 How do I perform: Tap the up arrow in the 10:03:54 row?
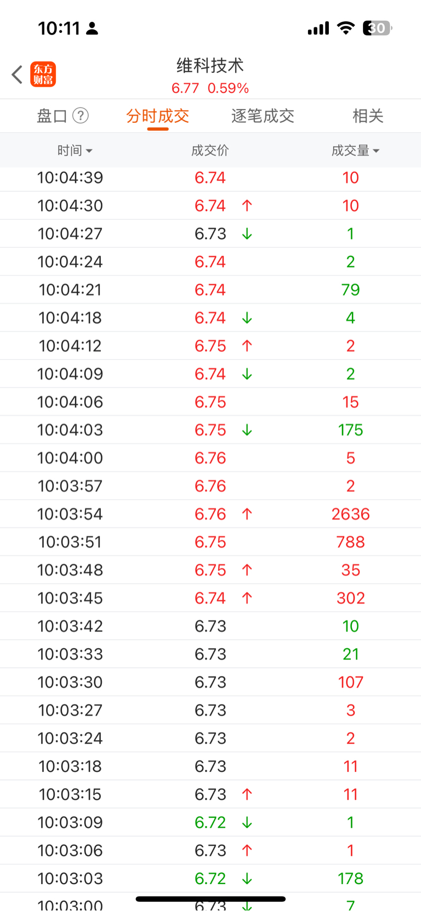(x=247, y=514)
